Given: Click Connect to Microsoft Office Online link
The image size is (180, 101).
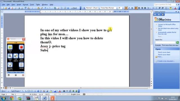Looking at the screenshot, I should tap(167, 25).
